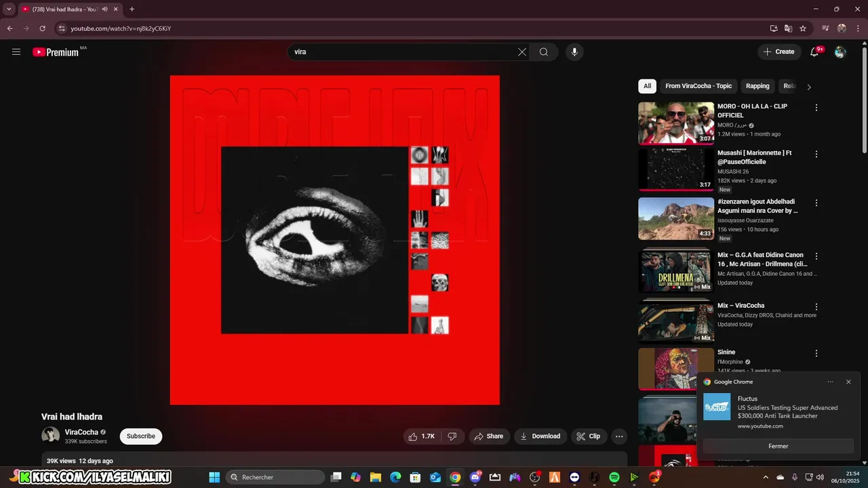Bookmark this tab with star
The width and height of the screenshot is (868, 488).
click(x=803, y=28)
